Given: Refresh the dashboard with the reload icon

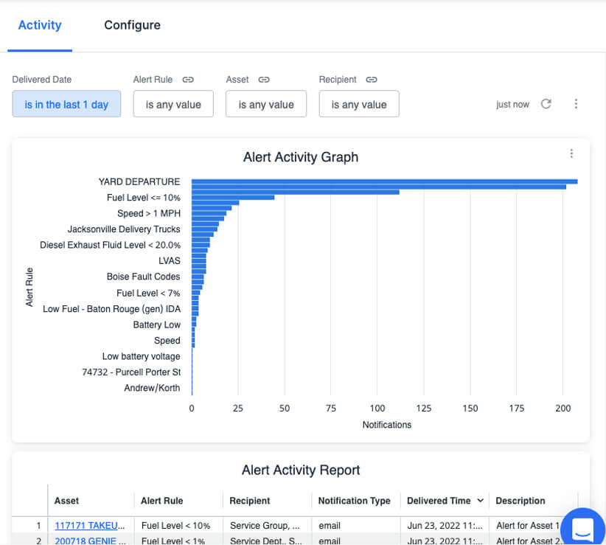Looking at the screenshot, I should tap(546, 103).
